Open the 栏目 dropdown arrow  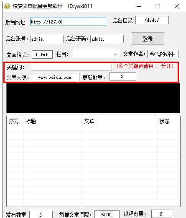tap(115, 54)
